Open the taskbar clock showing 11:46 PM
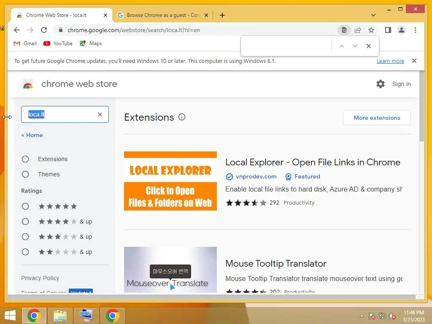 pyautogui.click(x=413, y=316)
